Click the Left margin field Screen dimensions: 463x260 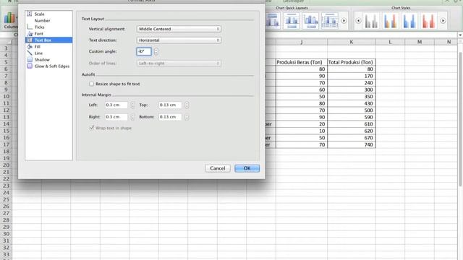point(116,105)
